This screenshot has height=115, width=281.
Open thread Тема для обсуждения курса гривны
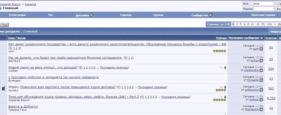[x=74, y=97]
